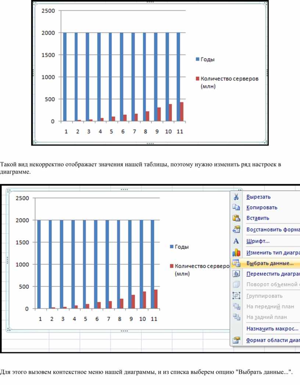This screenshot has width=300, height=385.
Task: Click the Send to back icon
Action: (236, 317)
